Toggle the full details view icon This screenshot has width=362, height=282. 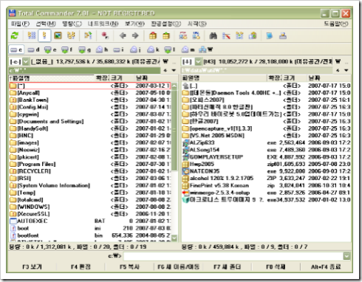(x=44, y=35)
